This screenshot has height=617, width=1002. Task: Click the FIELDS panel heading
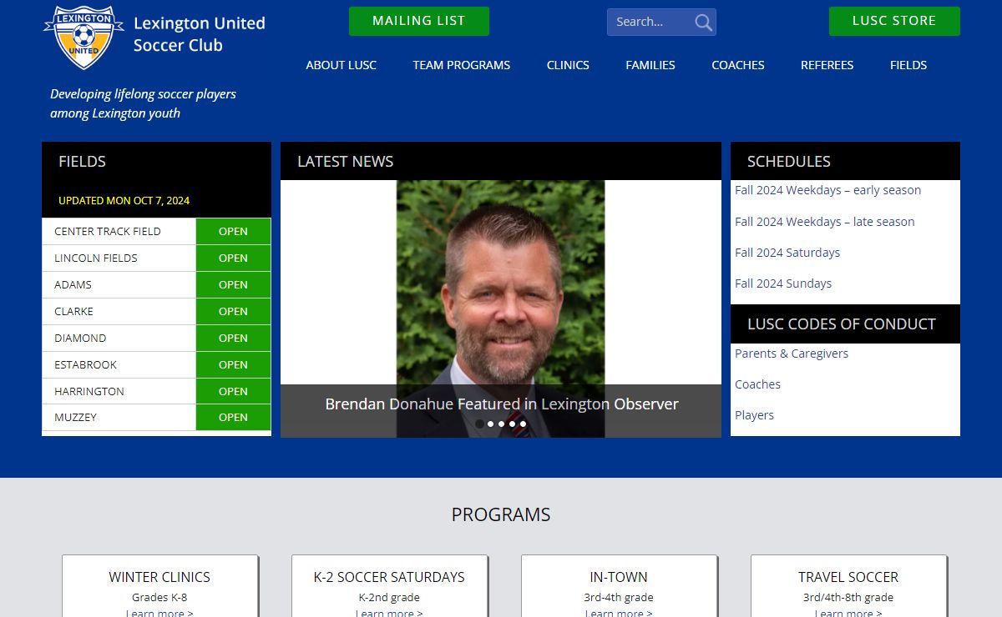[82, 162]
